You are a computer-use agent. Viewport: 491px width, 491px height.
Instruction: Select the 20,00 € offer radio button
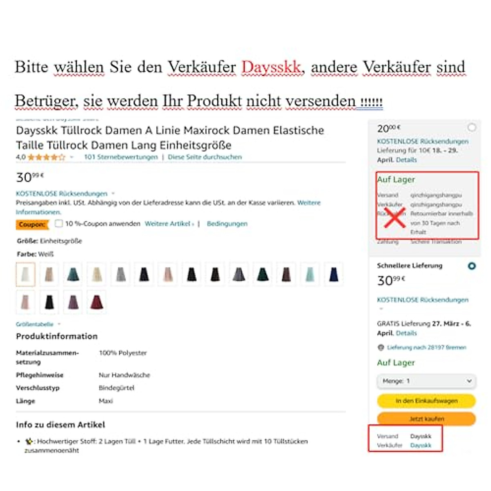pyautogui.click(x=472, y=128)
